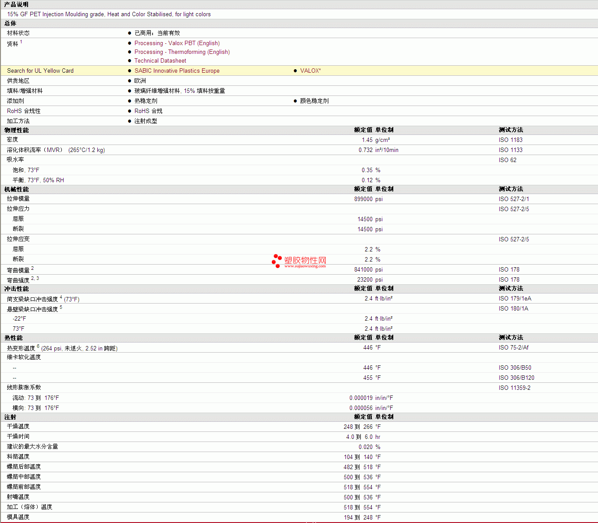The height and width of the screenshot is (523, 598).
Task: Click the Search for UL Yellow Card label
Action: tap(40, 71)
